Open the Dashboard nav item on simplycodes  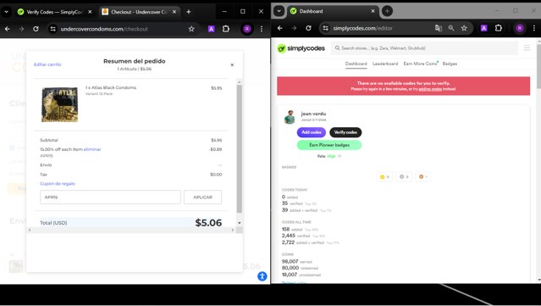point(356,64)
